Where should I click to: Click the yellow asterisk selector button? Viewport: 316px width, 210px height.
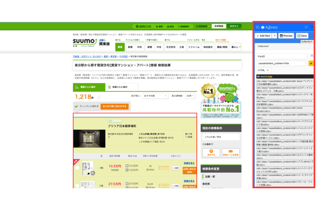311,63
